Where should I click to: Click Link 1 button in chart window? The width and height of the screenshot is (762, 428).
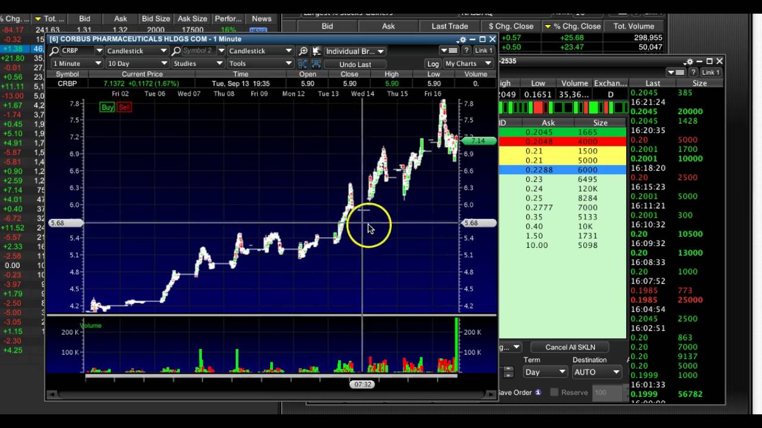click(483, 51)
